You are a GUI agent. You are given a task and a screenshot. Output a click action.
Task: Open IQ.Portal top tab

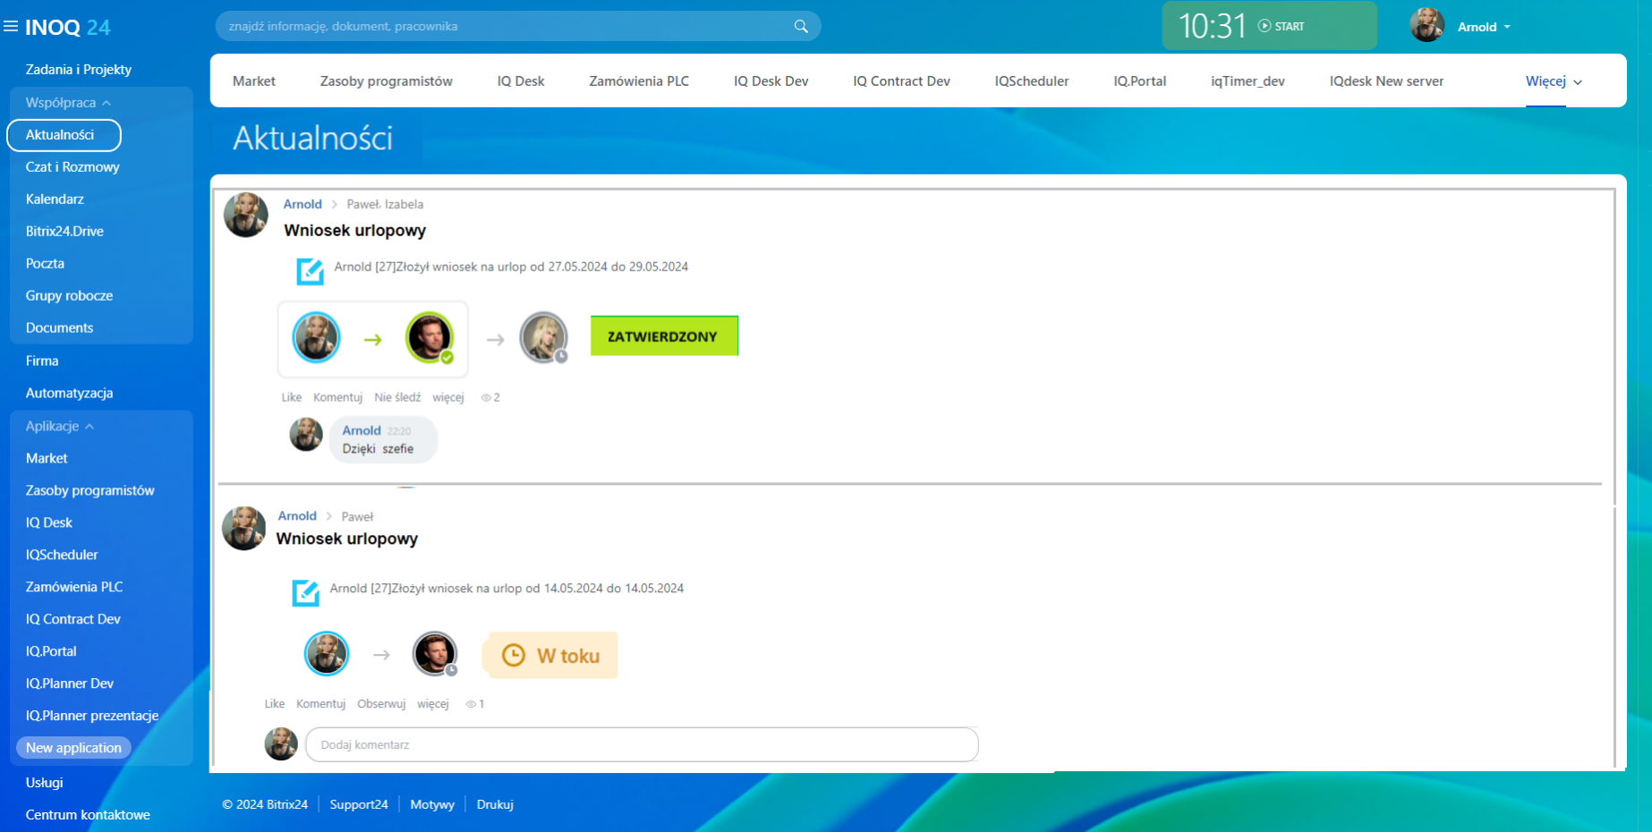click(1140, 81)
